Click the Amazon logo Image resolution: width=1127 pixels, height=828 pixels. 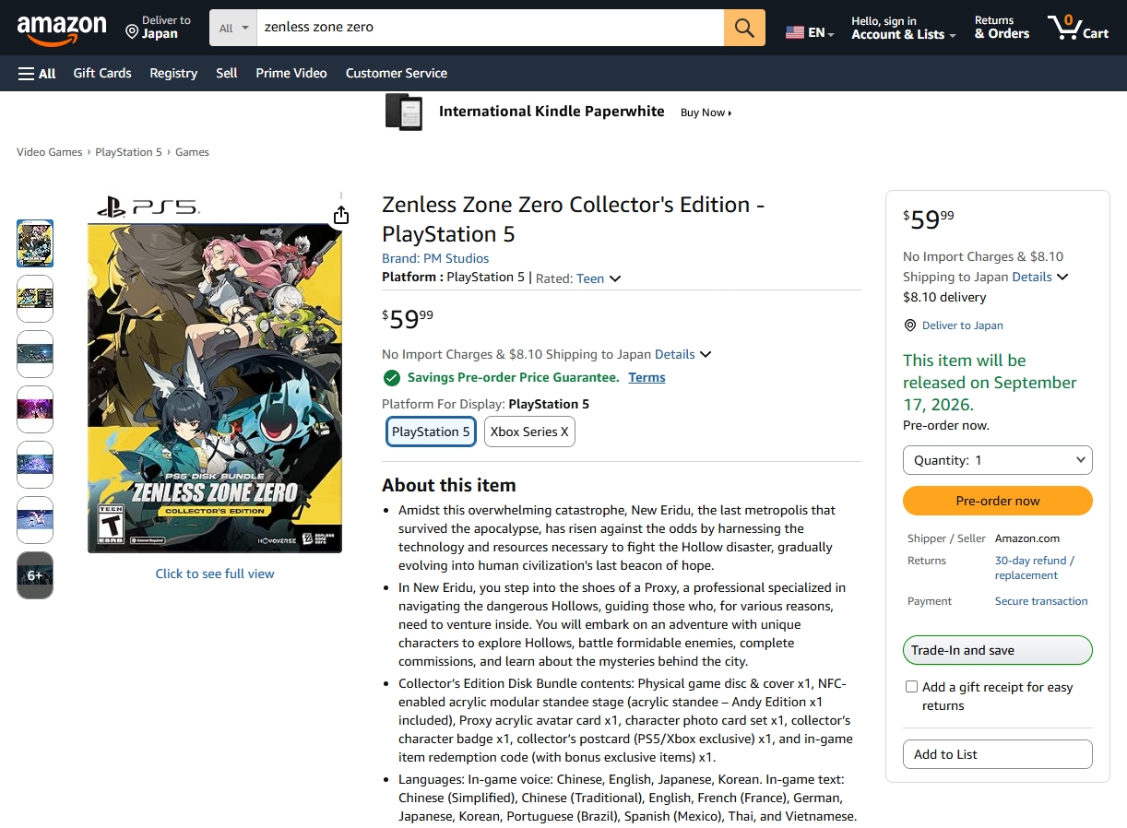pyautogui.click(x=62, y=30)
